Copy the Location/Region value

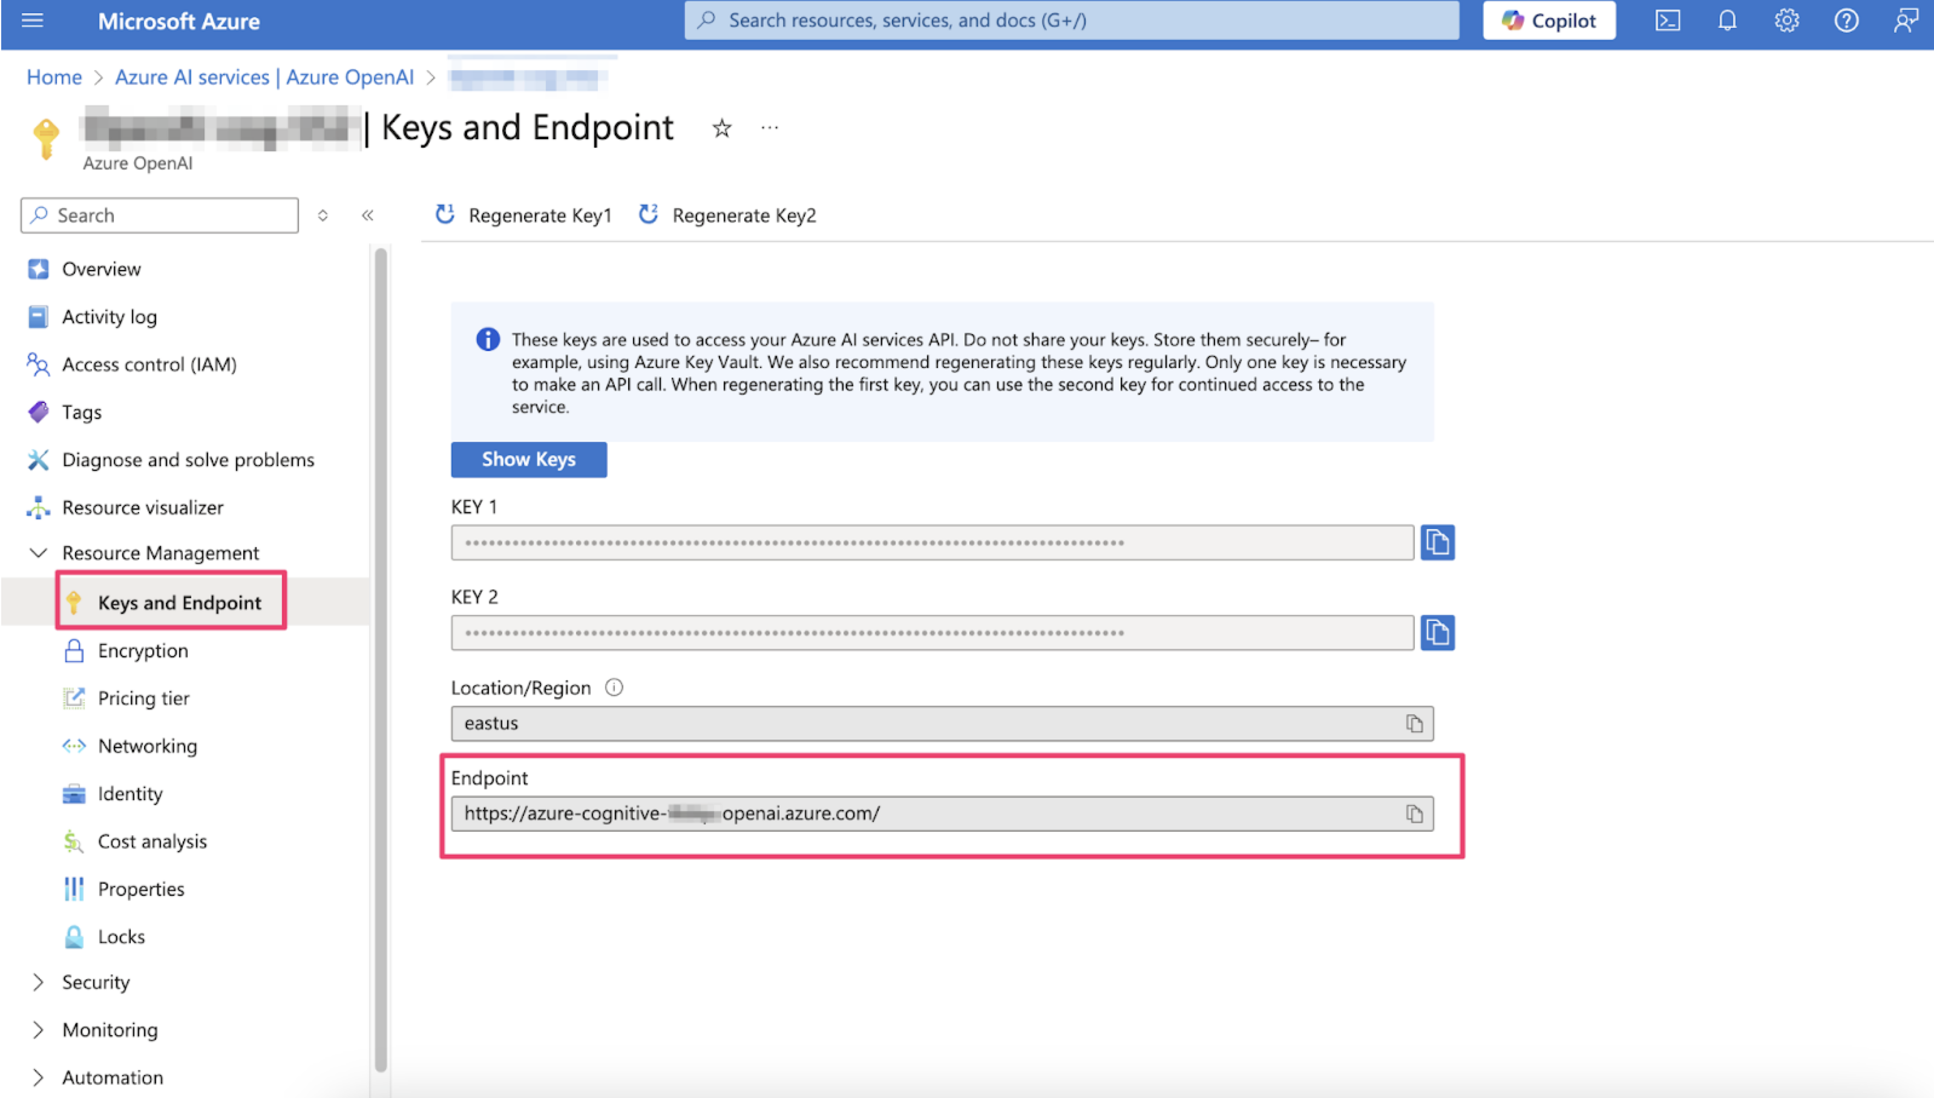pyautogui.click(x=1413, y=723)
